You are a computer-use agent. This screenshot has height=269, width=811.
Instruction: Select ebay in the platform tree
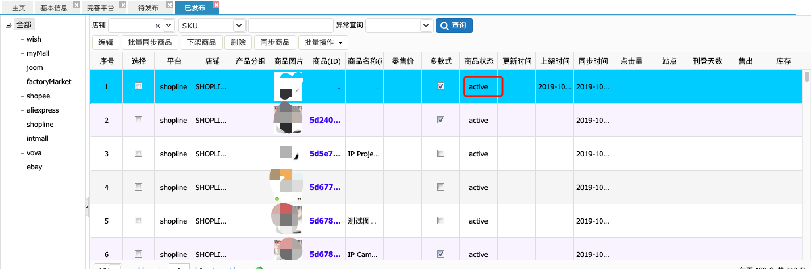[x=34, y=167]
